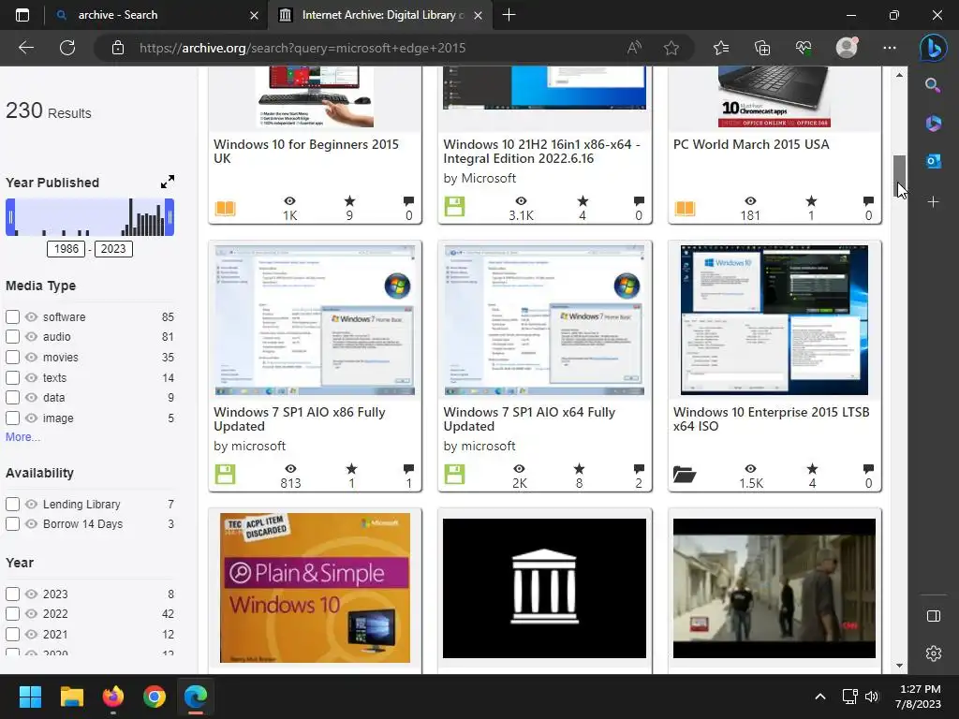Image resolution: width=959 pixels, height=719 pixels.
Task: Open Browser essentials heart icon
Action: [804, 48]
